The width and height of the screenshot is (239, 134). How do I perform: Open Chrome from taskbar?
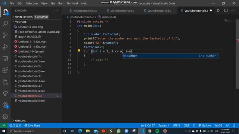click(x=149, y=131)
